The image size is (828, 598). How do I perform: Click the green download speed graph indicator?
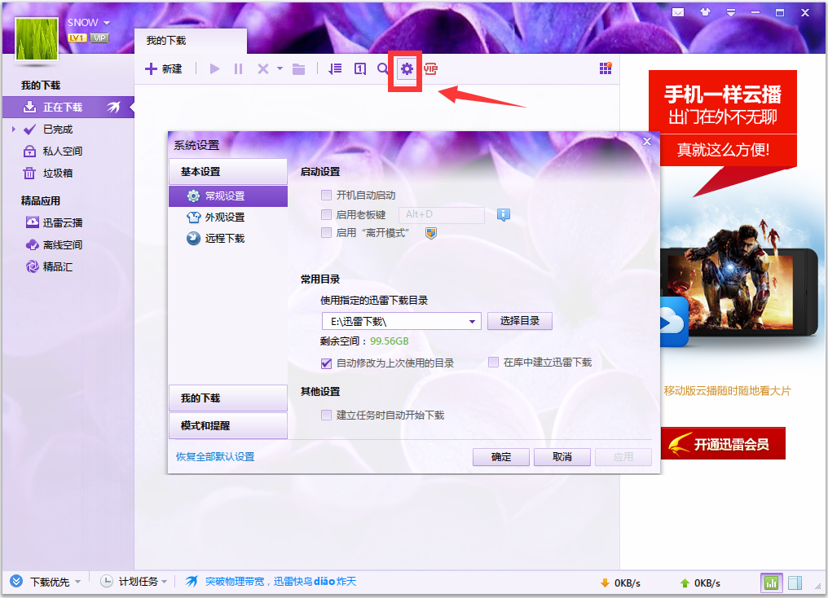[x=770, y=583]
